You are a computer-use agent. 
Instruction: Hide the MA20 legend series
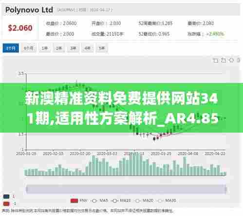[x=144, y=201]
